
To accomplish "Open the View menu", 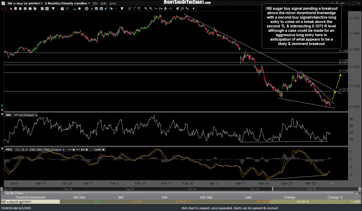I will (x=113, y=3).
